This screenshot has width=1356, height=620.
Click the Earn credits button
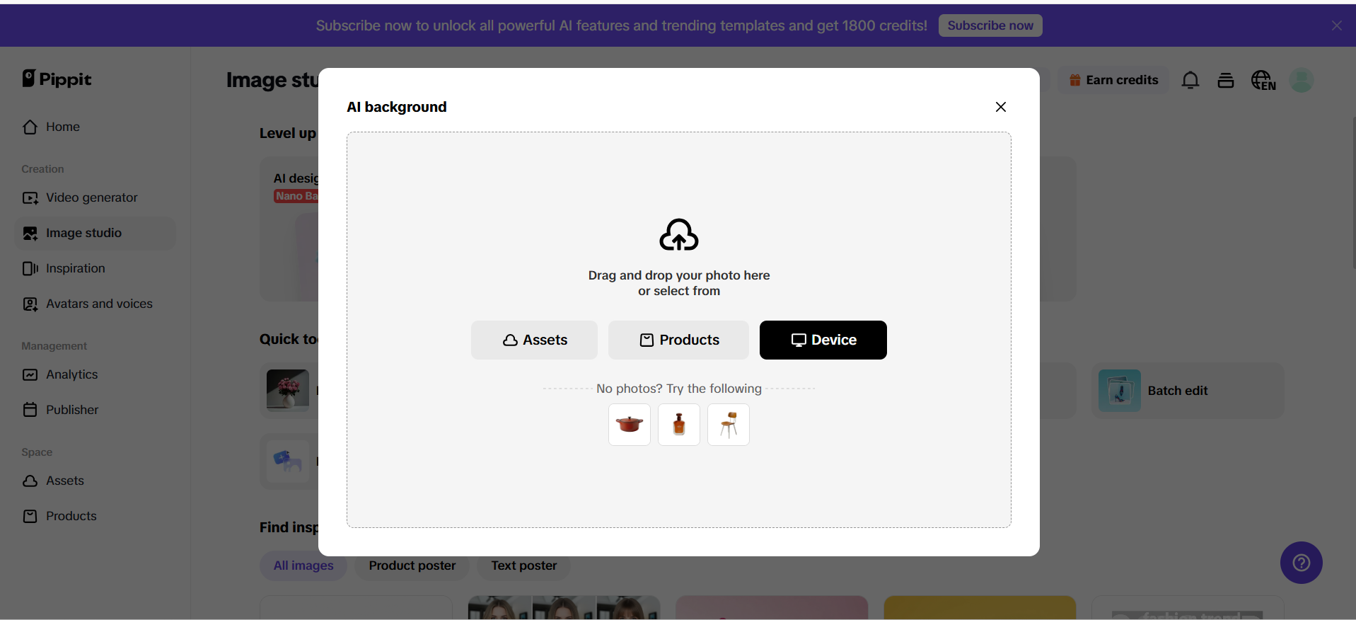(1113, 81)
